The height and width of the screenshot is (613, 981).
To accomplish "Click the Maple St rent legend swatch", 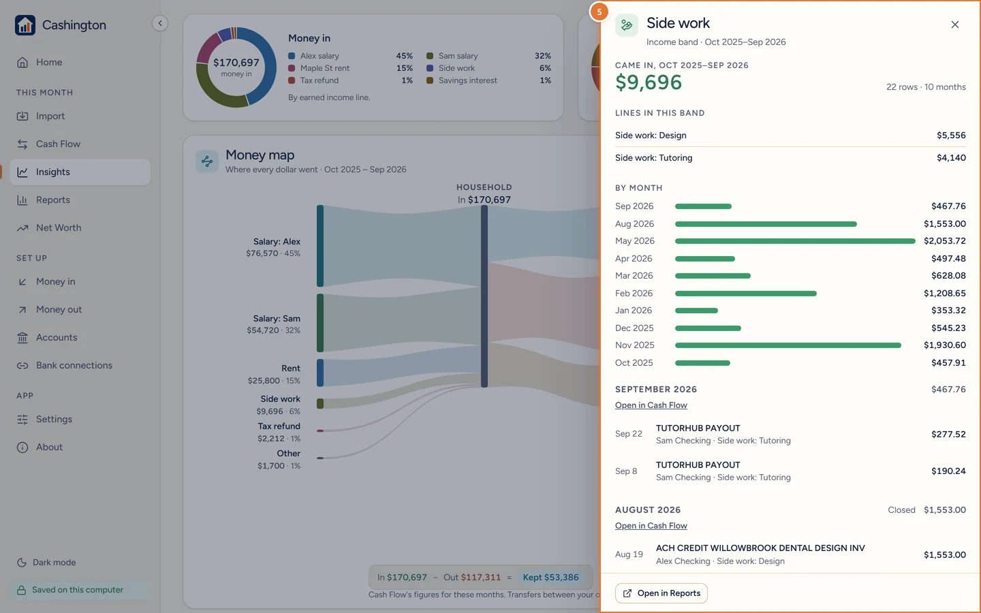I will pyautogui.click(x=292, y=68).
